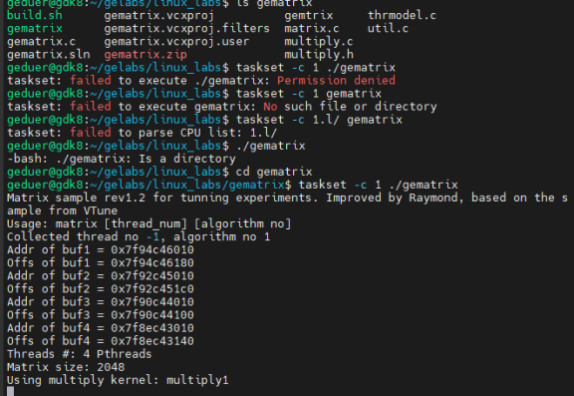
Task: Click the terminal cursor block at bottom
Action: coord(10,391)
